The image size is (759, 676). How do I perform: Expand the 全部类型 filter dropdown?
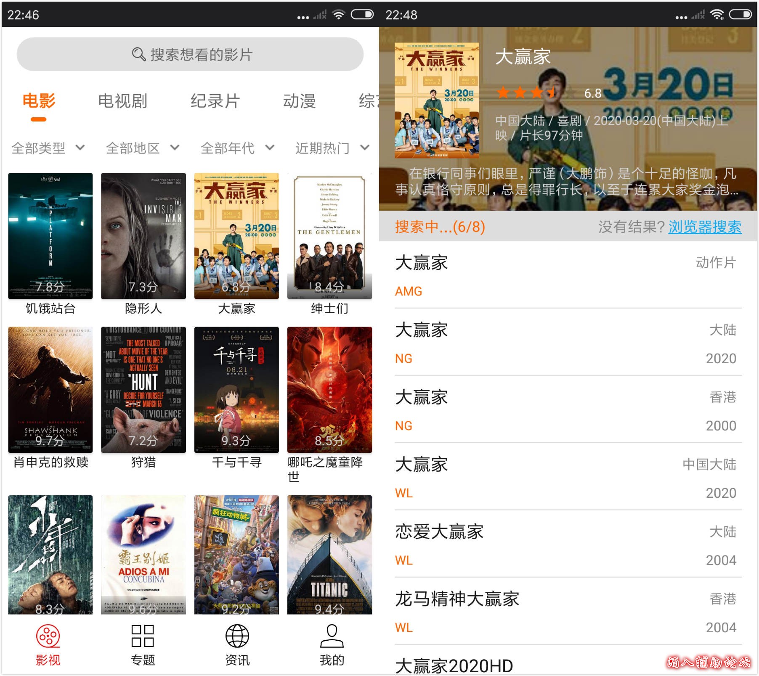tap(48, 148)
